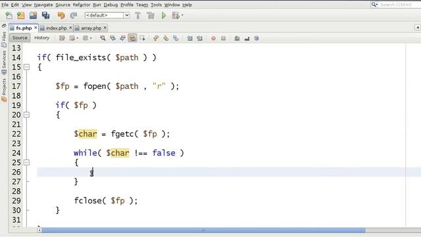Open the <default> configuration combo box
Screen dimensions: 421x237
coord(107,15)
